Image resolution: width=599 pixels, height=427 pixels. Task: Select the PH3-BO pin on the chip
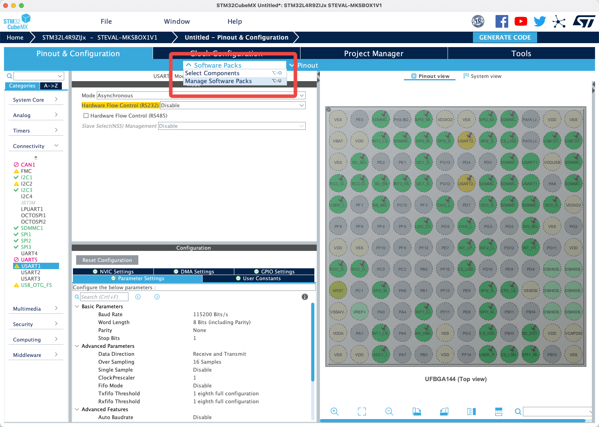coord(402,120)
